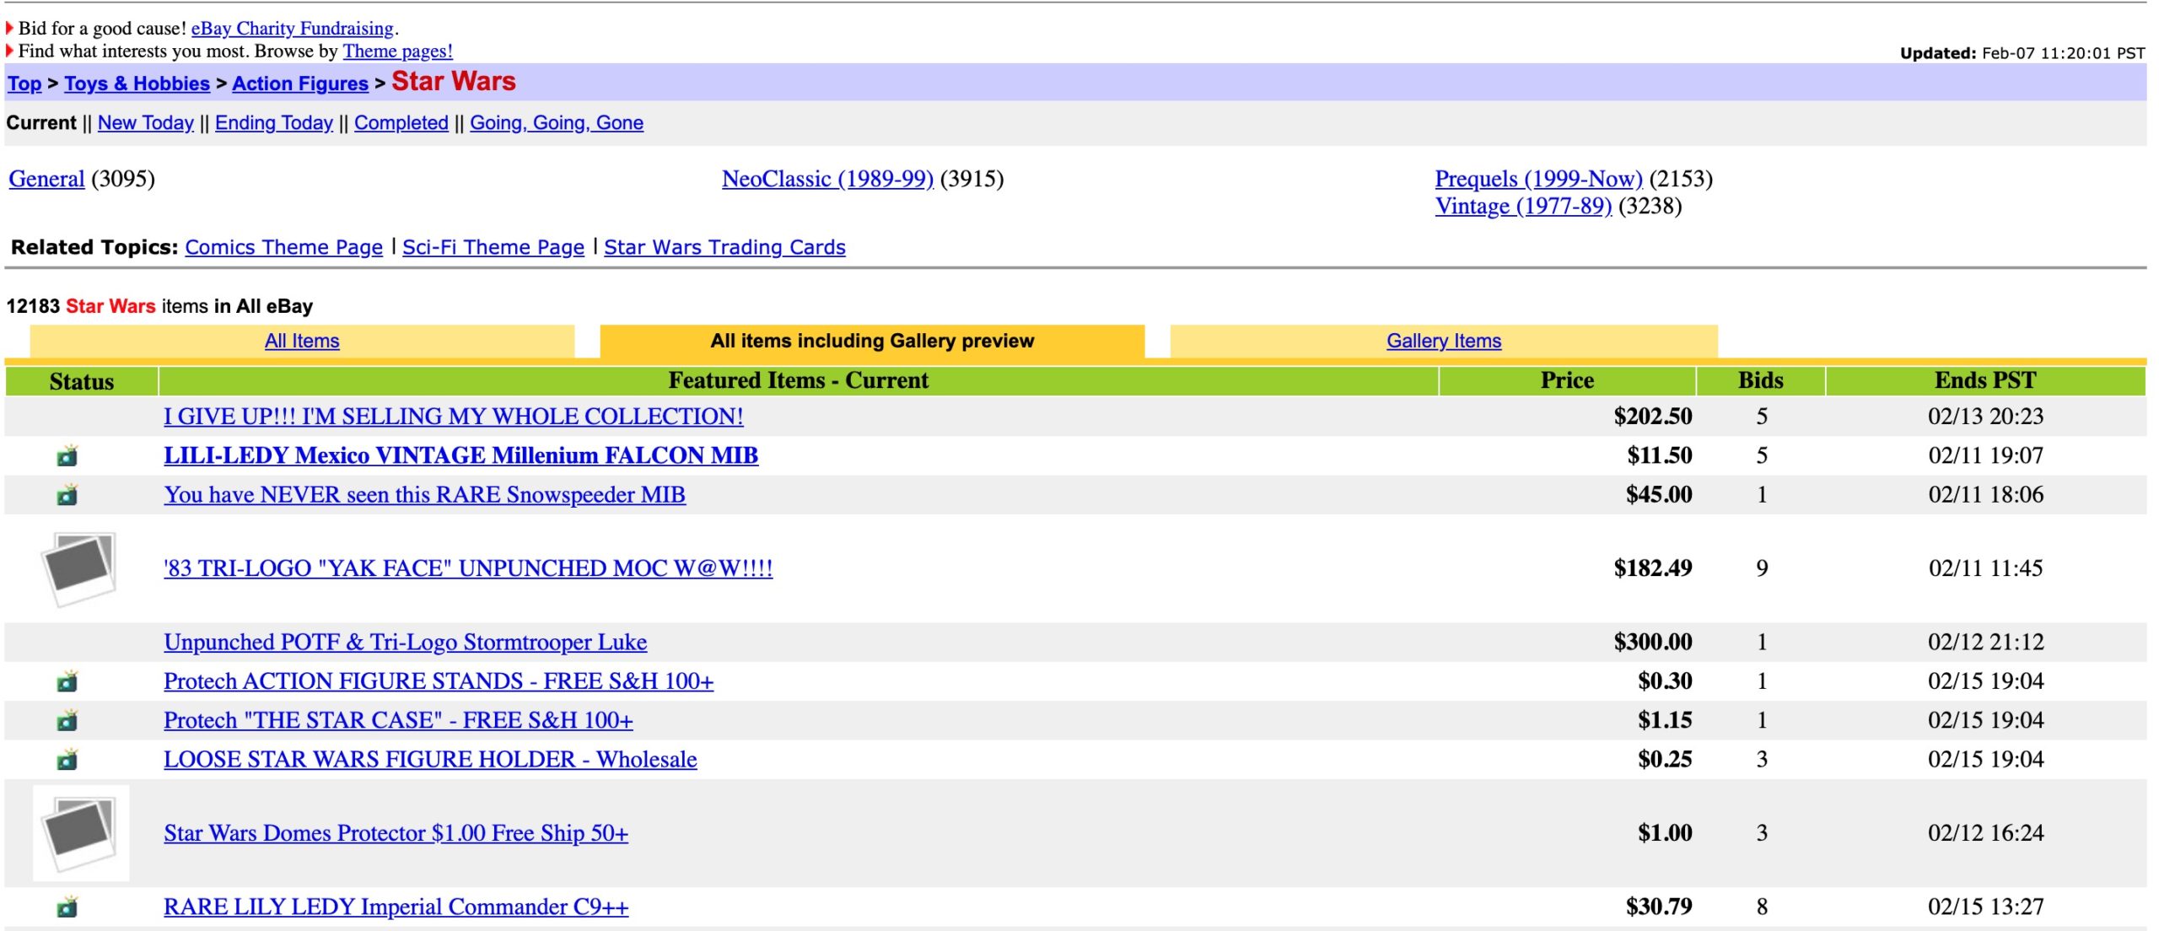The image size is (2159, 931).
Task: Open the NeoClassic (1989-99) subcategory
Action: pyautogui.click(x=826, y=179)
